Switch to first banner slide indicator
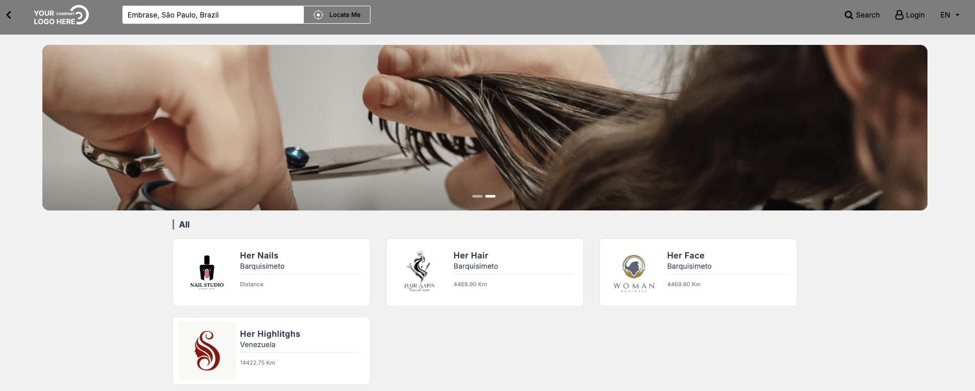 tap(477, 196)
